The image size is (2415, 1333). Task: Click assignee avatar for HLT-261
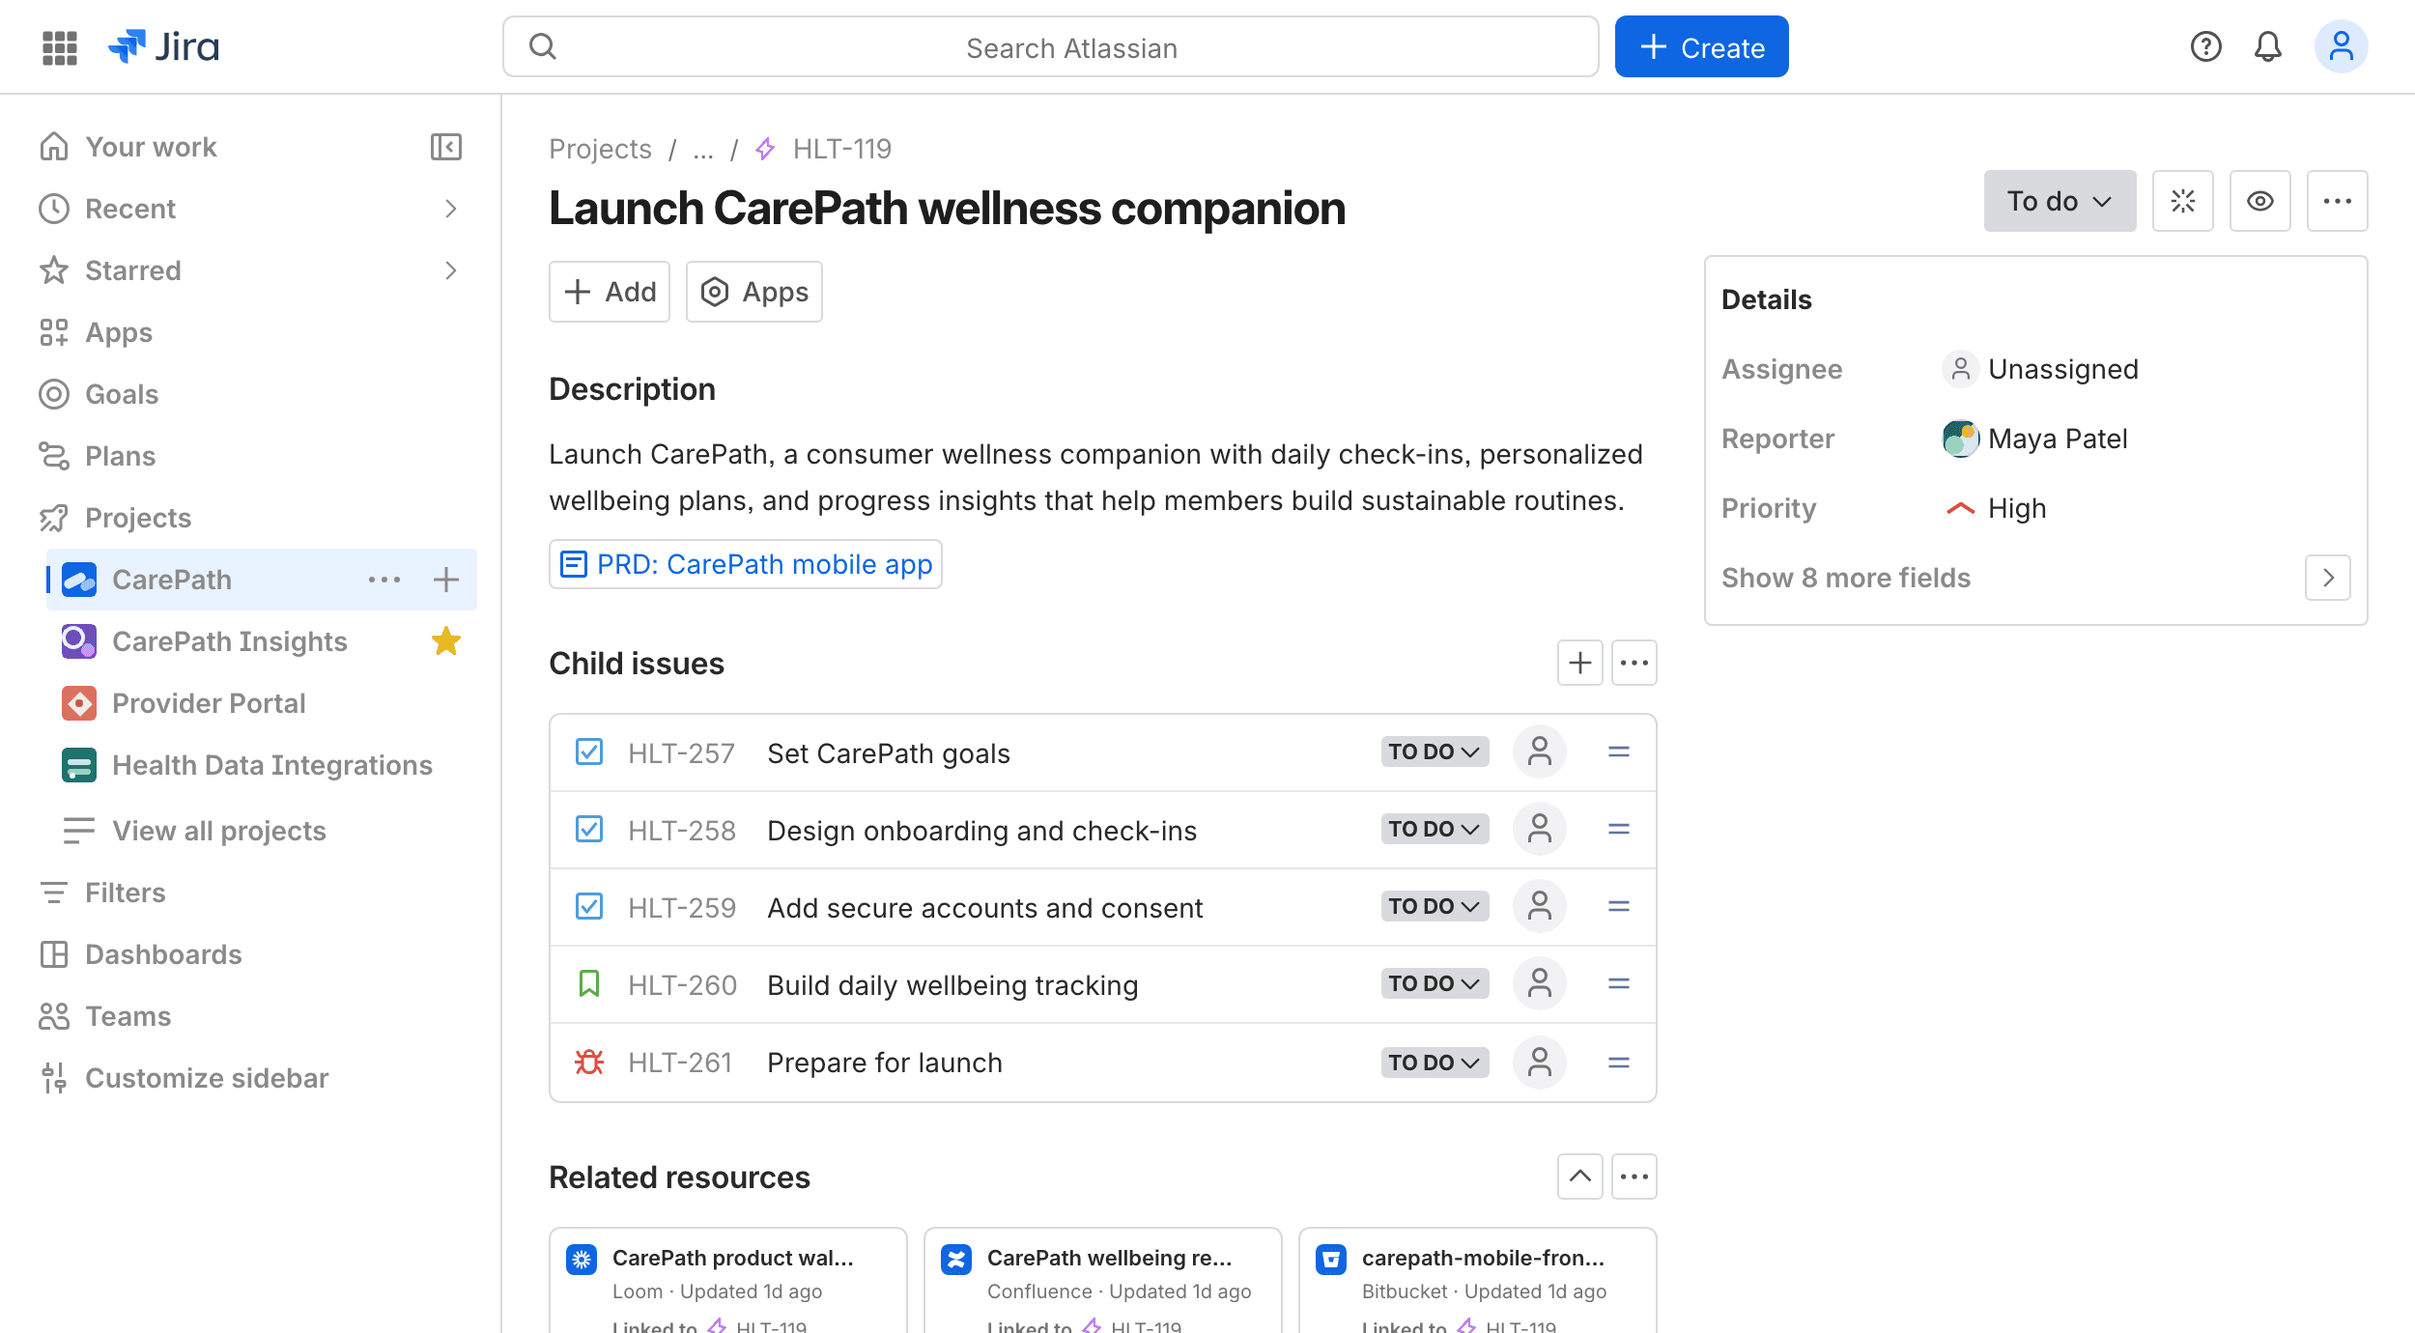(1539, 1063)
